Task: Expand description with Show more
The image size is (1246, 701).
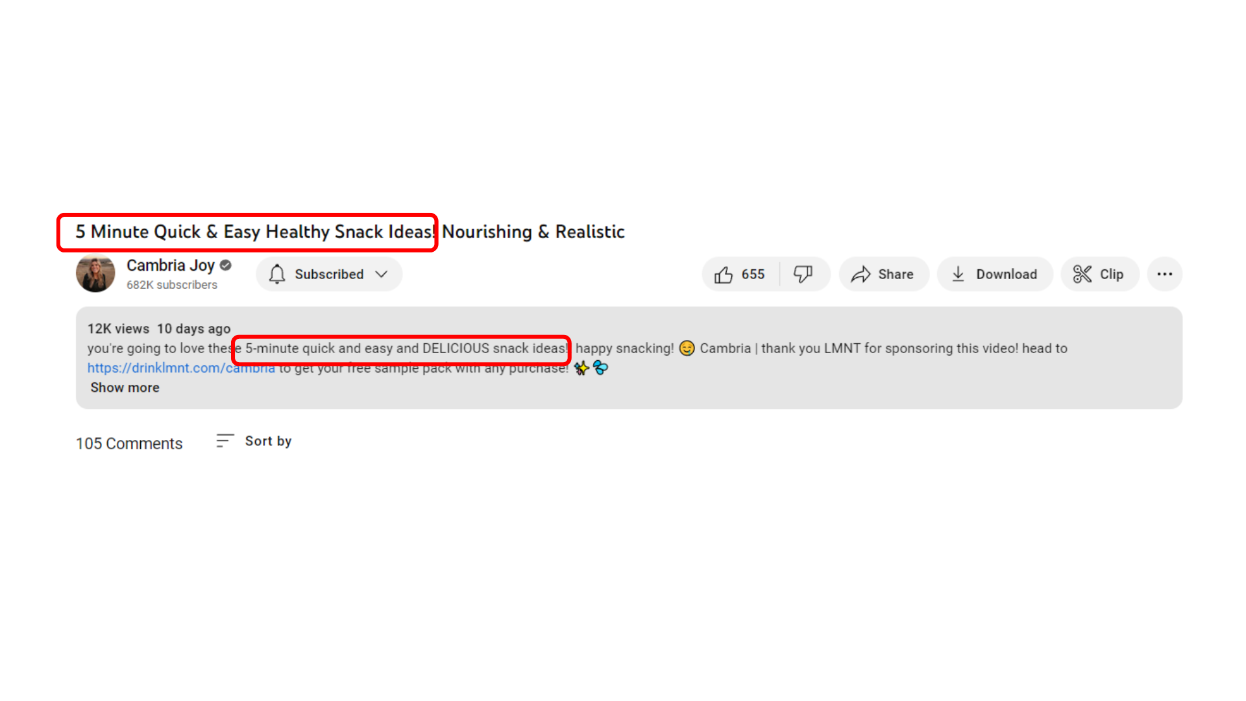Action: [125, 387]
